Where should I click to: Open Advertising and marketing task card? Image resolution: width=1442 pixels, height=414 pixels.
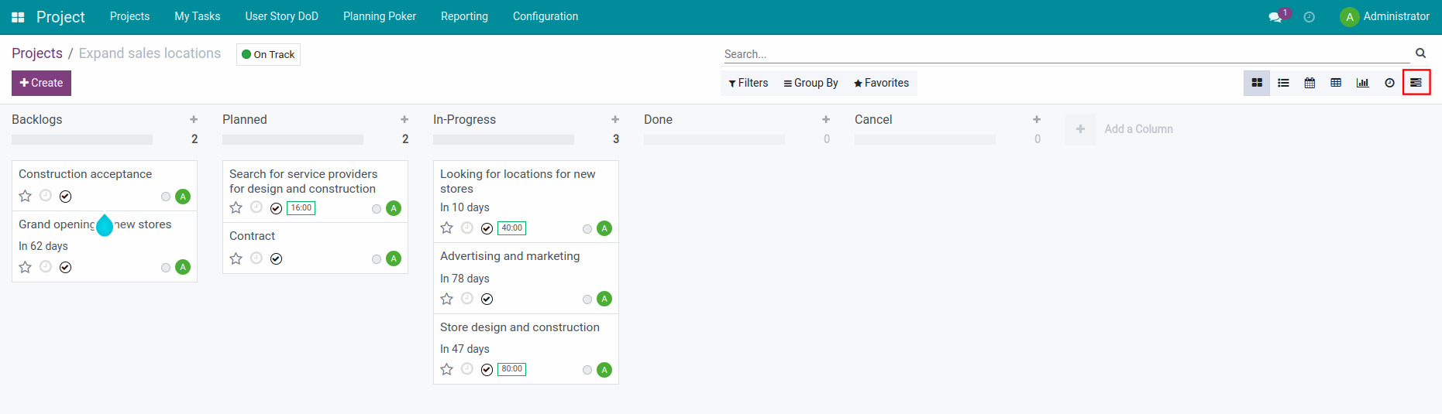click(526, 278)
